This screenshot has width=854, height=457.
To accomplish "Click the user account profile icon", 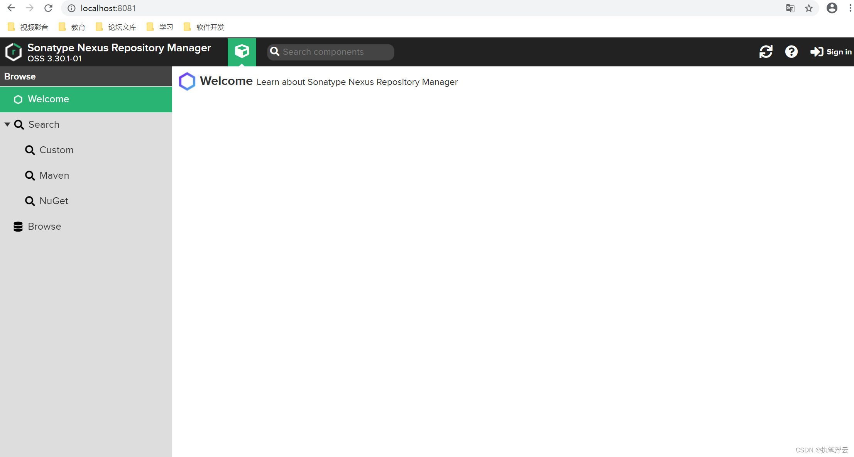I will [830, 8].
